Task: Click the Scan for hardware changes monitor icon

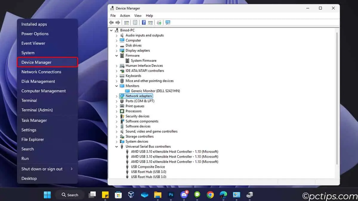Action: pyautogui.click(x=168, y=23)
